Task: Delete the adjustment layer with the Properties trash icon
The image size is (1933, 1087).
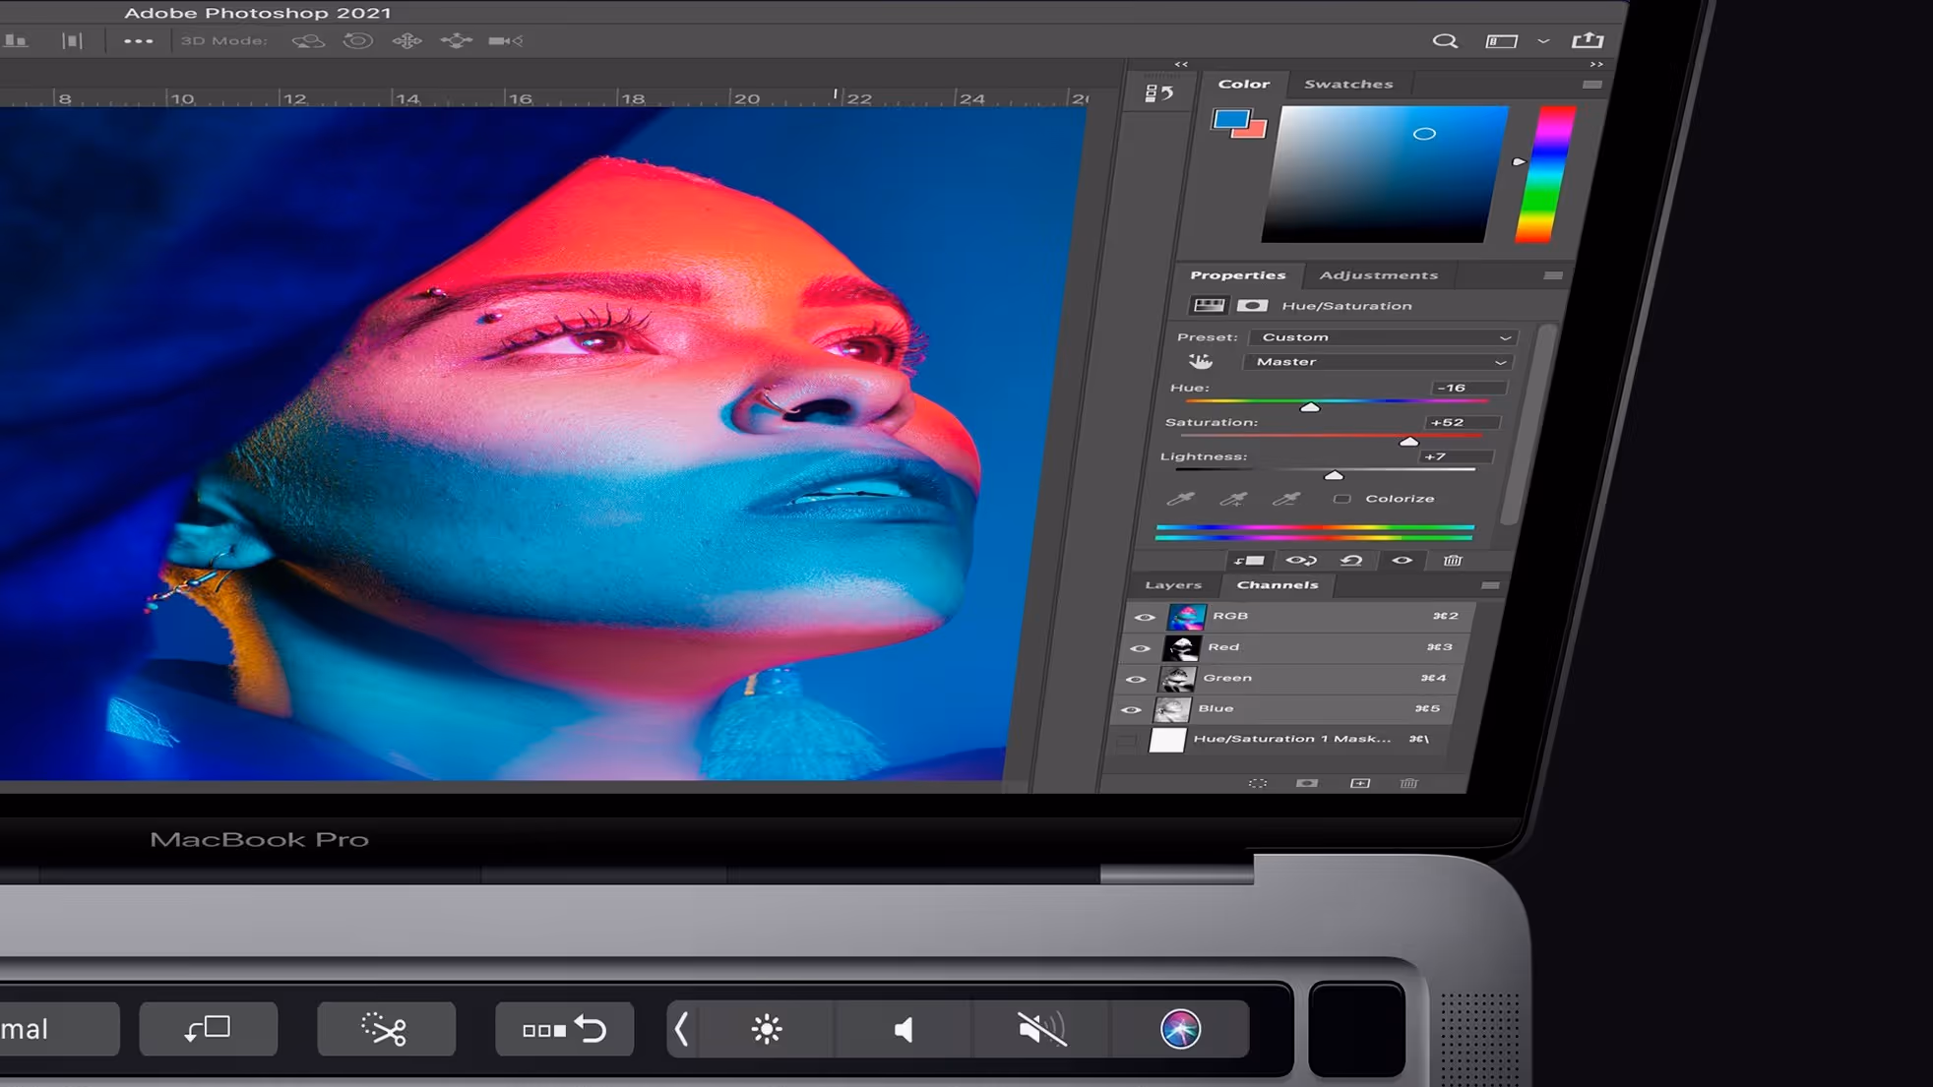Action: [x=1452, y=561]
